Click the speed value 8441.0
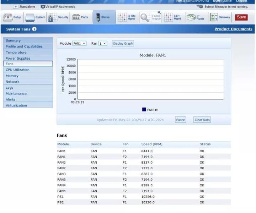The image size is (256, 213). (x=147, y=151)
